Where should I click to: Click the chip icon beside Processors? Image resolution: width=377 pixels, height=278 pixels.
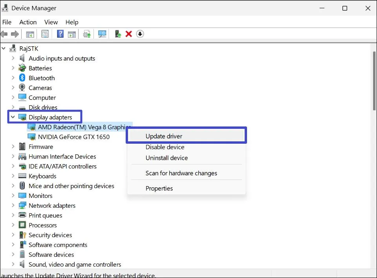[22, 225]
